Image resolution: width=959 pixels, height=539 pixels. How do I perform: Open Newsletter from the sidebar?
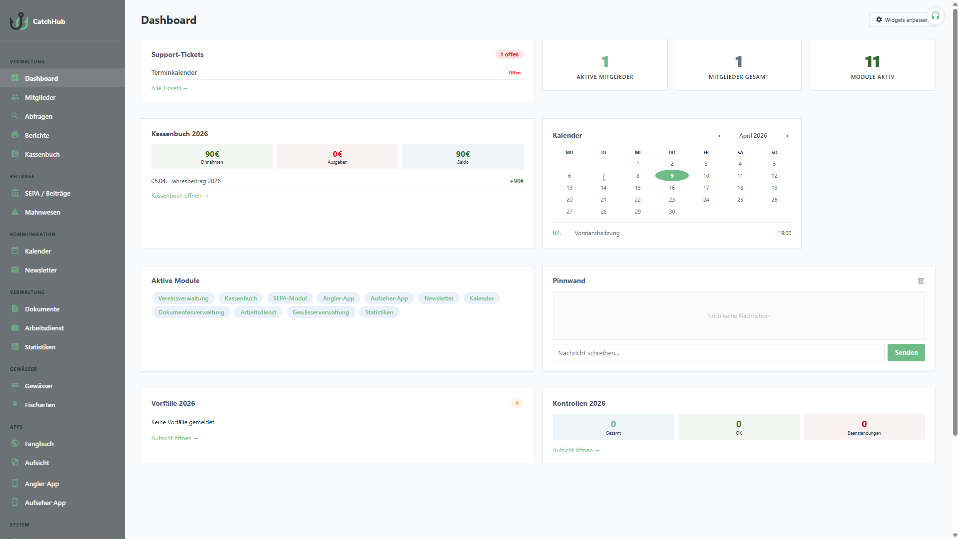(x=42, y=270)
